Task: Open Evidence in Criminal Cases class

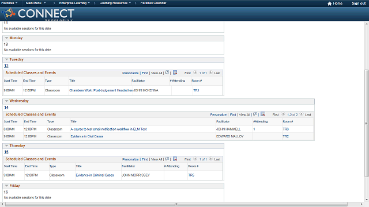Action: tap(95, 175)
